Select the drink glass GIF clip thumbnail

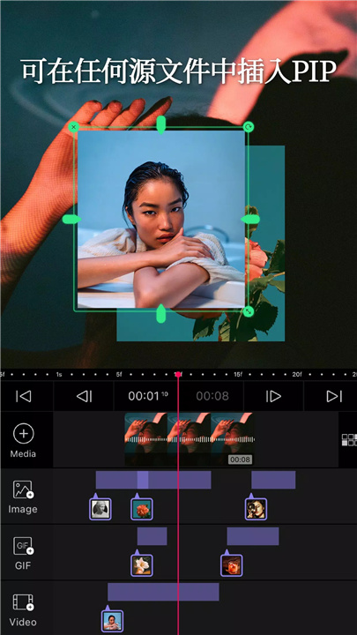(x=232, y=565)
